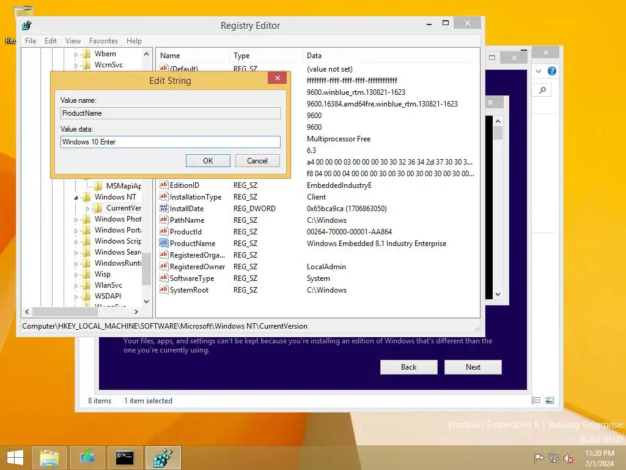Click Back in the Windows setup window
The width and height of the screenshot is (626, 470).
408,367
